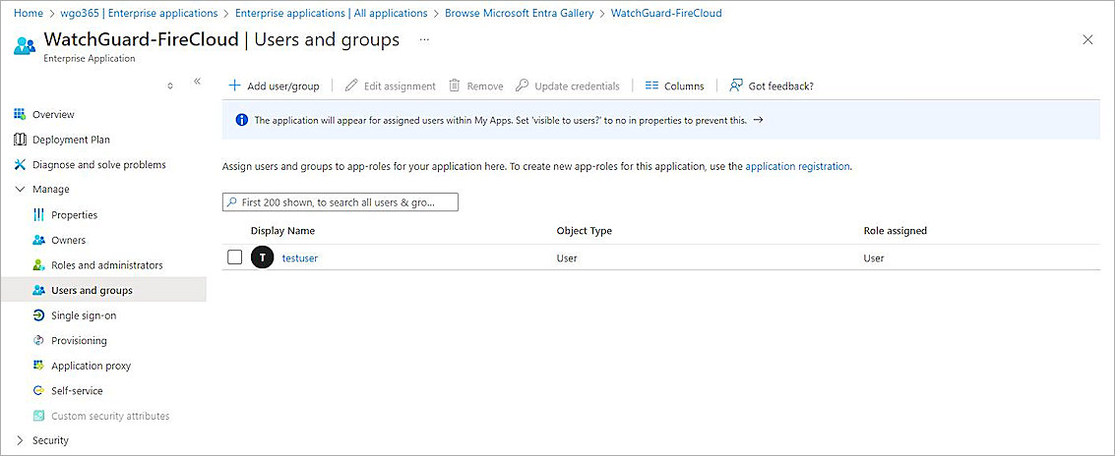Click the Custom security attributes icon
Image resolution: width=1115 pixels, height=456 pixels.
(39, 416)
